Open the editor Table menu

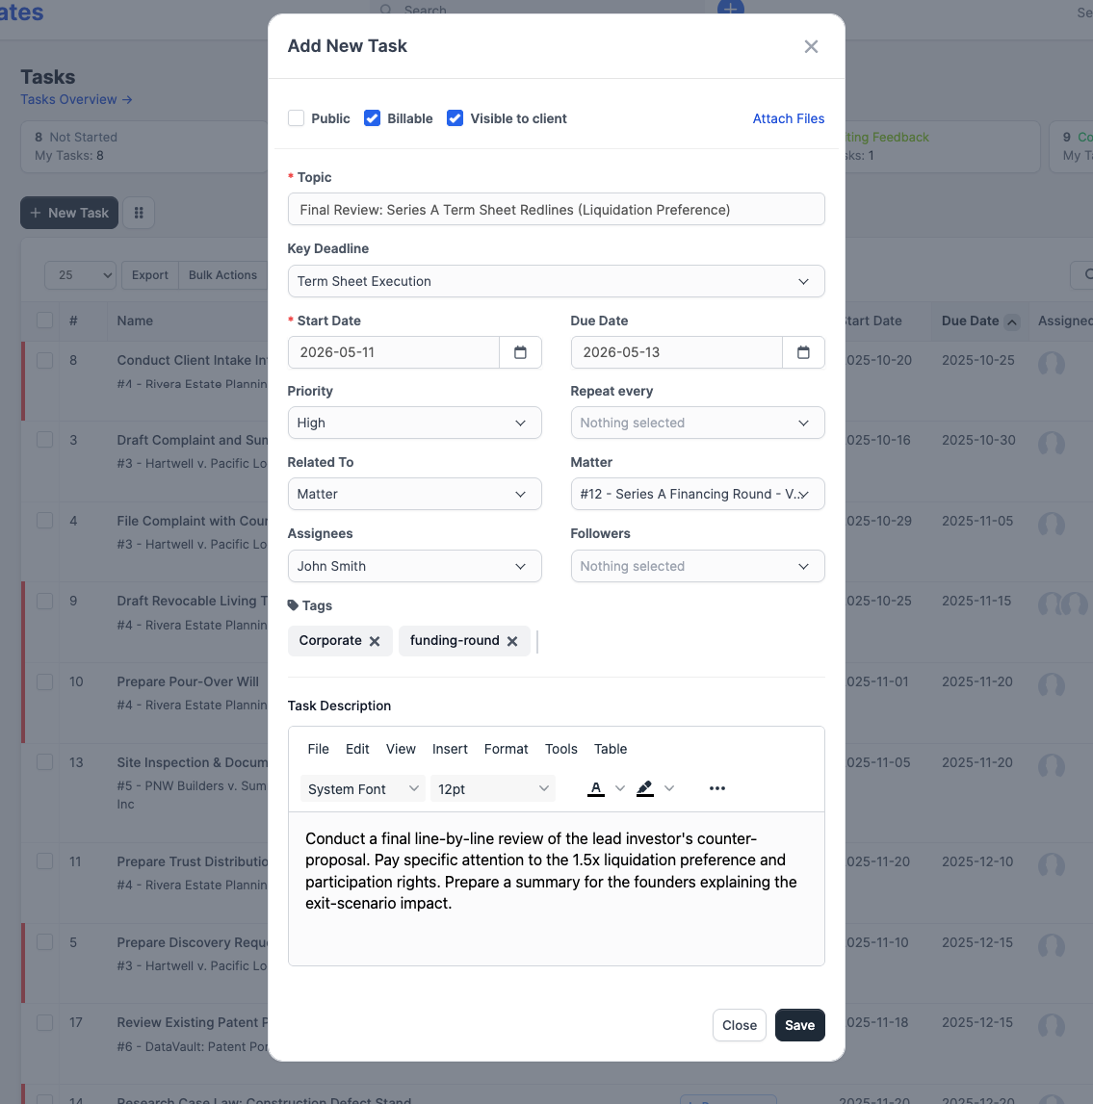[611, 749]
